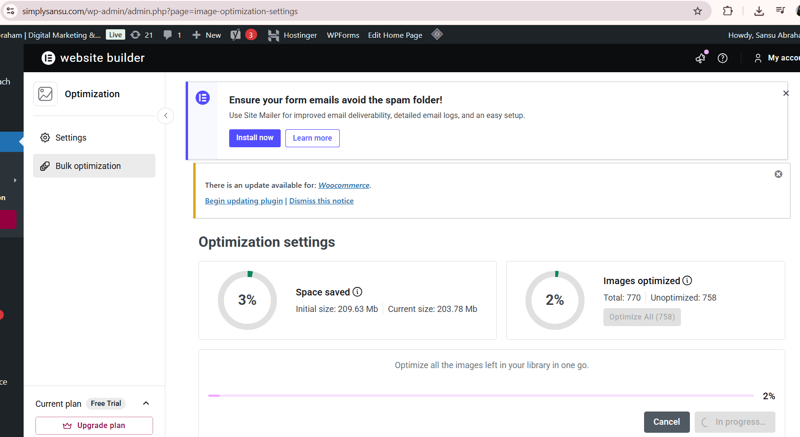Open Yoast SEO icon with 3 notifications
The image size is (800, 437).
coord(243,35)
